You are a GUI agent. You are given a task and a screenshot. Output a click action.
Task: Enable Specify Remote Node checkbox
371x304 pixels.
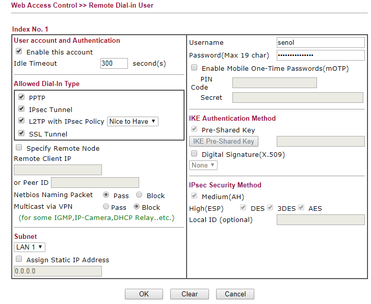click(x=19, y=148)
